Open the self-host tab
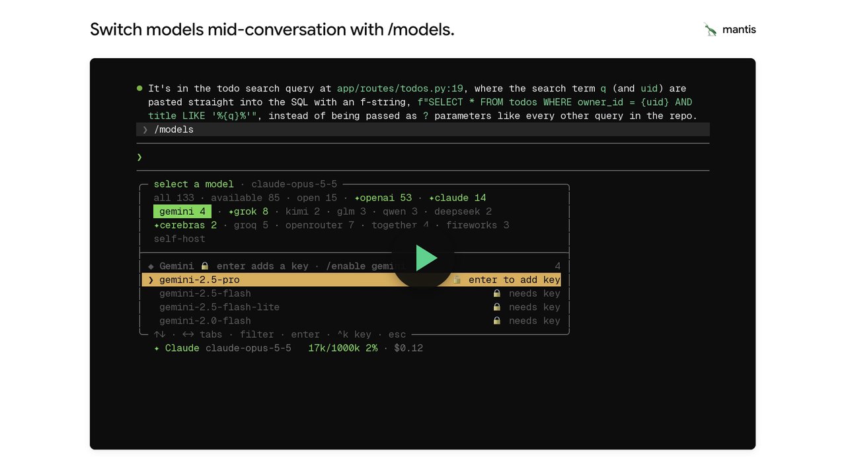The width and height of the screenshot is (846, 476). [179, 239]
